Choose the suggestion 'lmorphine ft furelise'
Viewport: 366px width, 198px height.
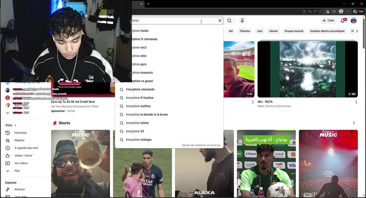169,98
